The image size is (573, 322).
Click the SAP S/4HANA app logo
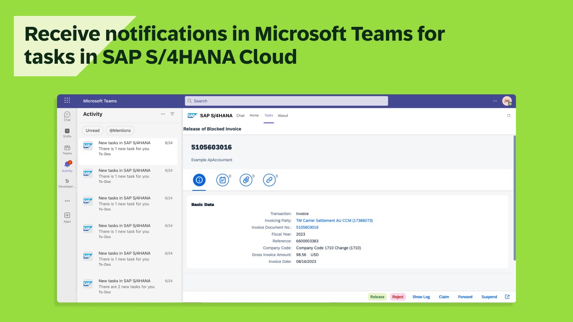point(192,116)
